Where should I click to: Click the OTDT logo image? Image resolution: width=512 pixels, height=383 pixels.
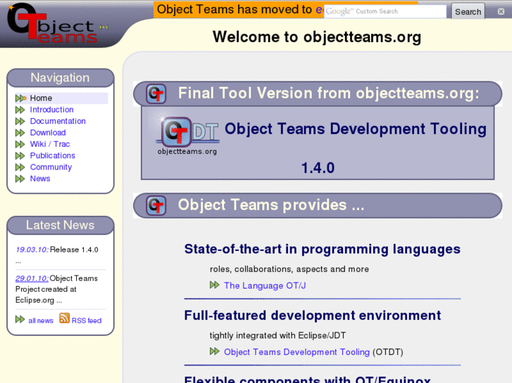pos(187,136)
